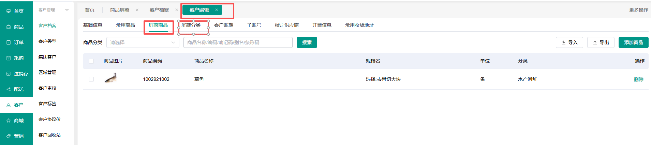
Task: Click the product name 草鱼
Action: tap(199, 79)
